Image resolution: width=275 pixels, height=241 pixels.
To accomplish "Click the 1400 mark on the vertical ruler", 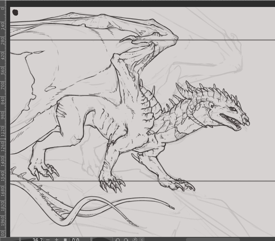I will [x=3, y=159].
